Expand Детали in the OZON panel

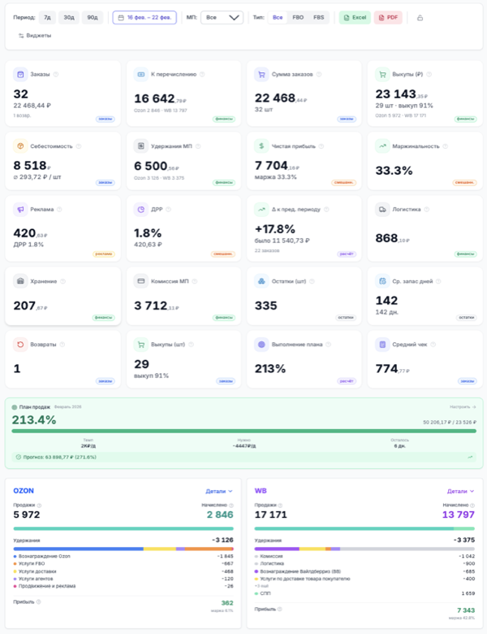pos(219,491)
